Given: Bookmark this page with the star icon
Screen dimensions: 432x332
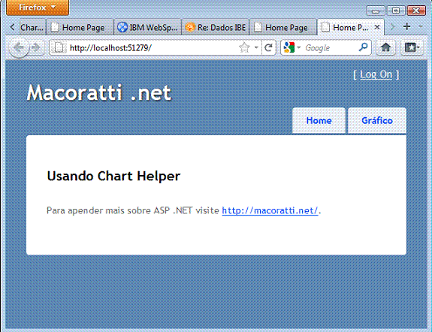Looking at the screenshot, I should 244,47.
